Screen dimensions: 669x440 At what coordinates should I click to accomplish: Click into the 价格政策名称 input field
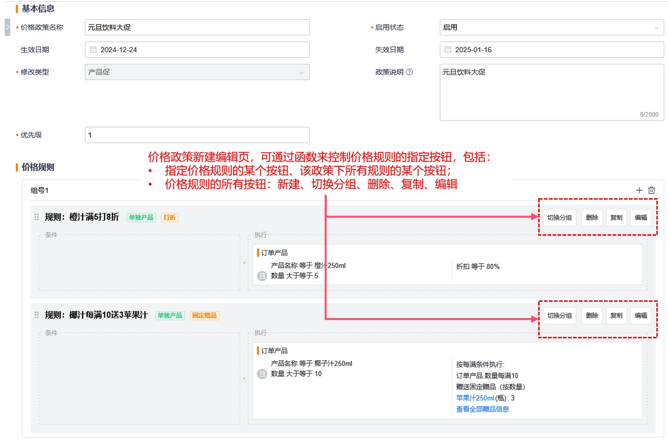197,27
